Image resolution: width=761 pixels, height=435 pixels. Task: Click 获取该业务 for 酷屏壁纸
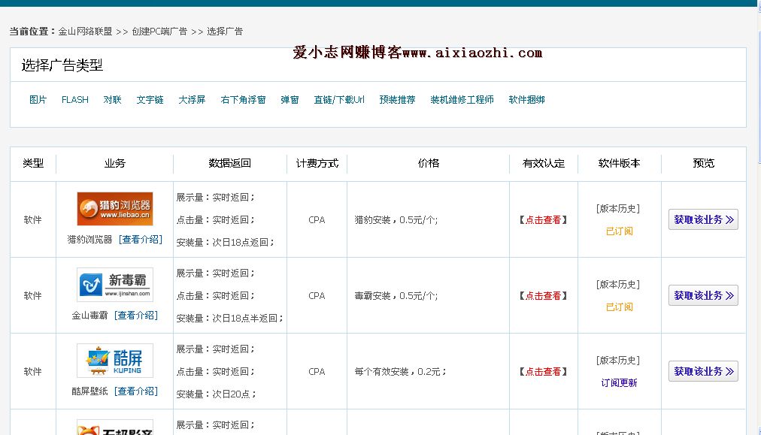click(x=703, y=371)
